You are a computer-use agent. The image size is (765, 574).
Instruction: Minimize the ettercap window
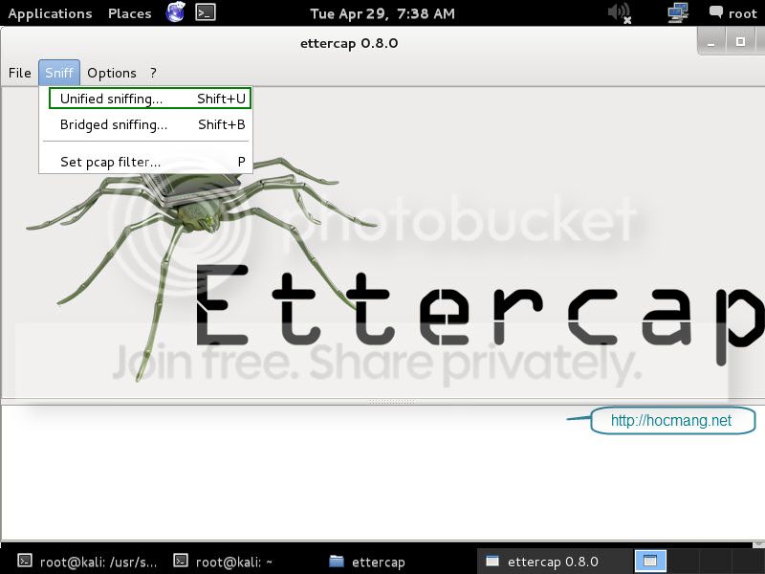711,42
